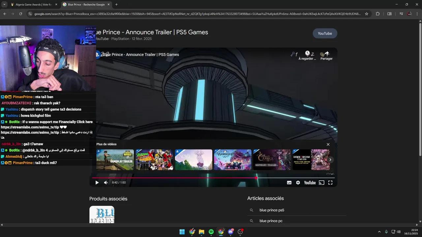The image size is (422, 237).
Task: Open volume control in system tray
Action: click(x=399, y=232)
